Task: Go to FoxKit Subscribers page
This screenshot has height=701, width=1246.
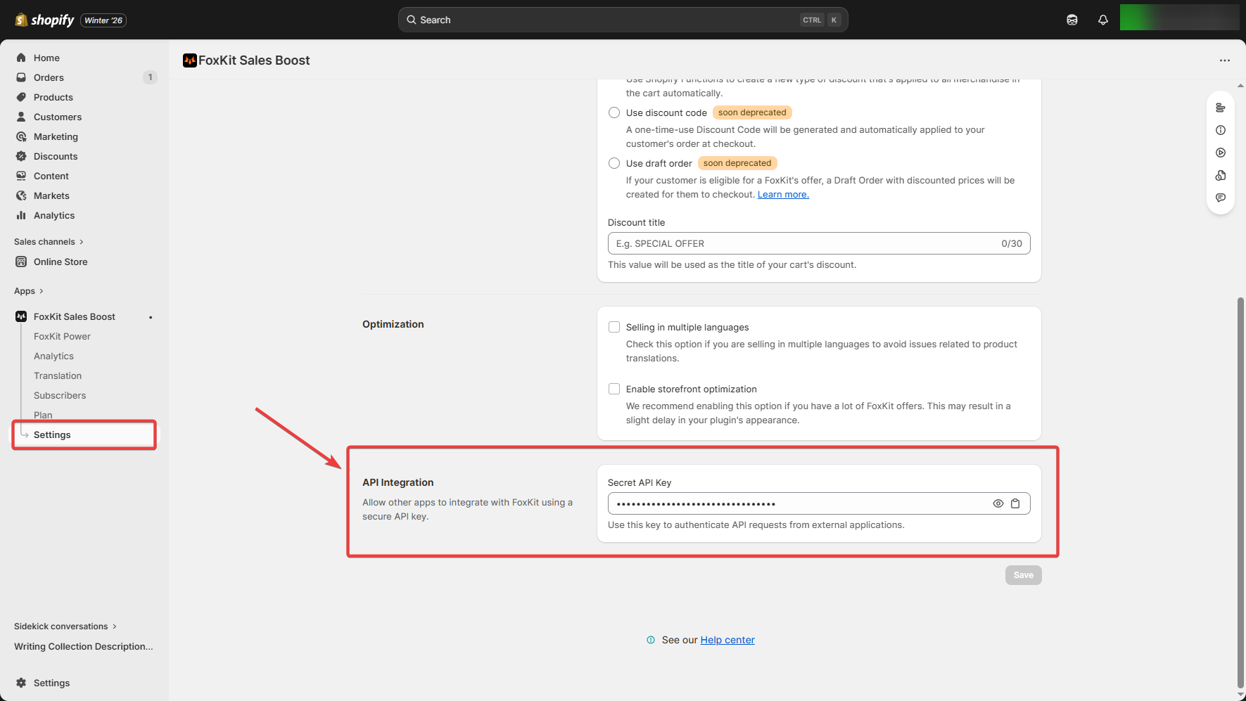Action: point(60,396)
